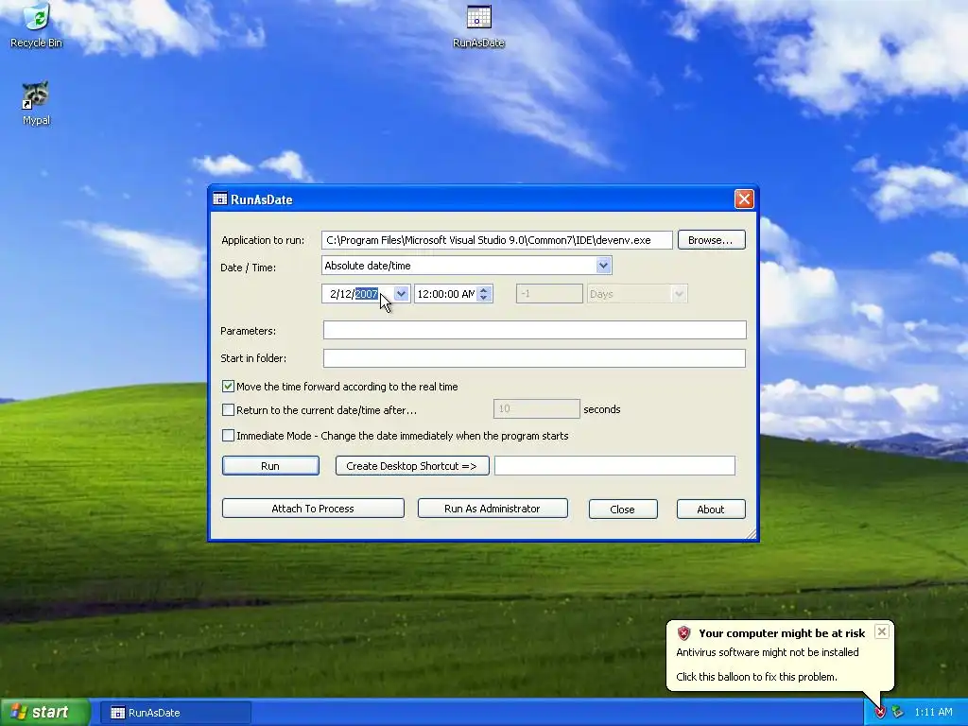Enable Immediate Mode checkbox
968x726 pixels.
pos(228,435)
